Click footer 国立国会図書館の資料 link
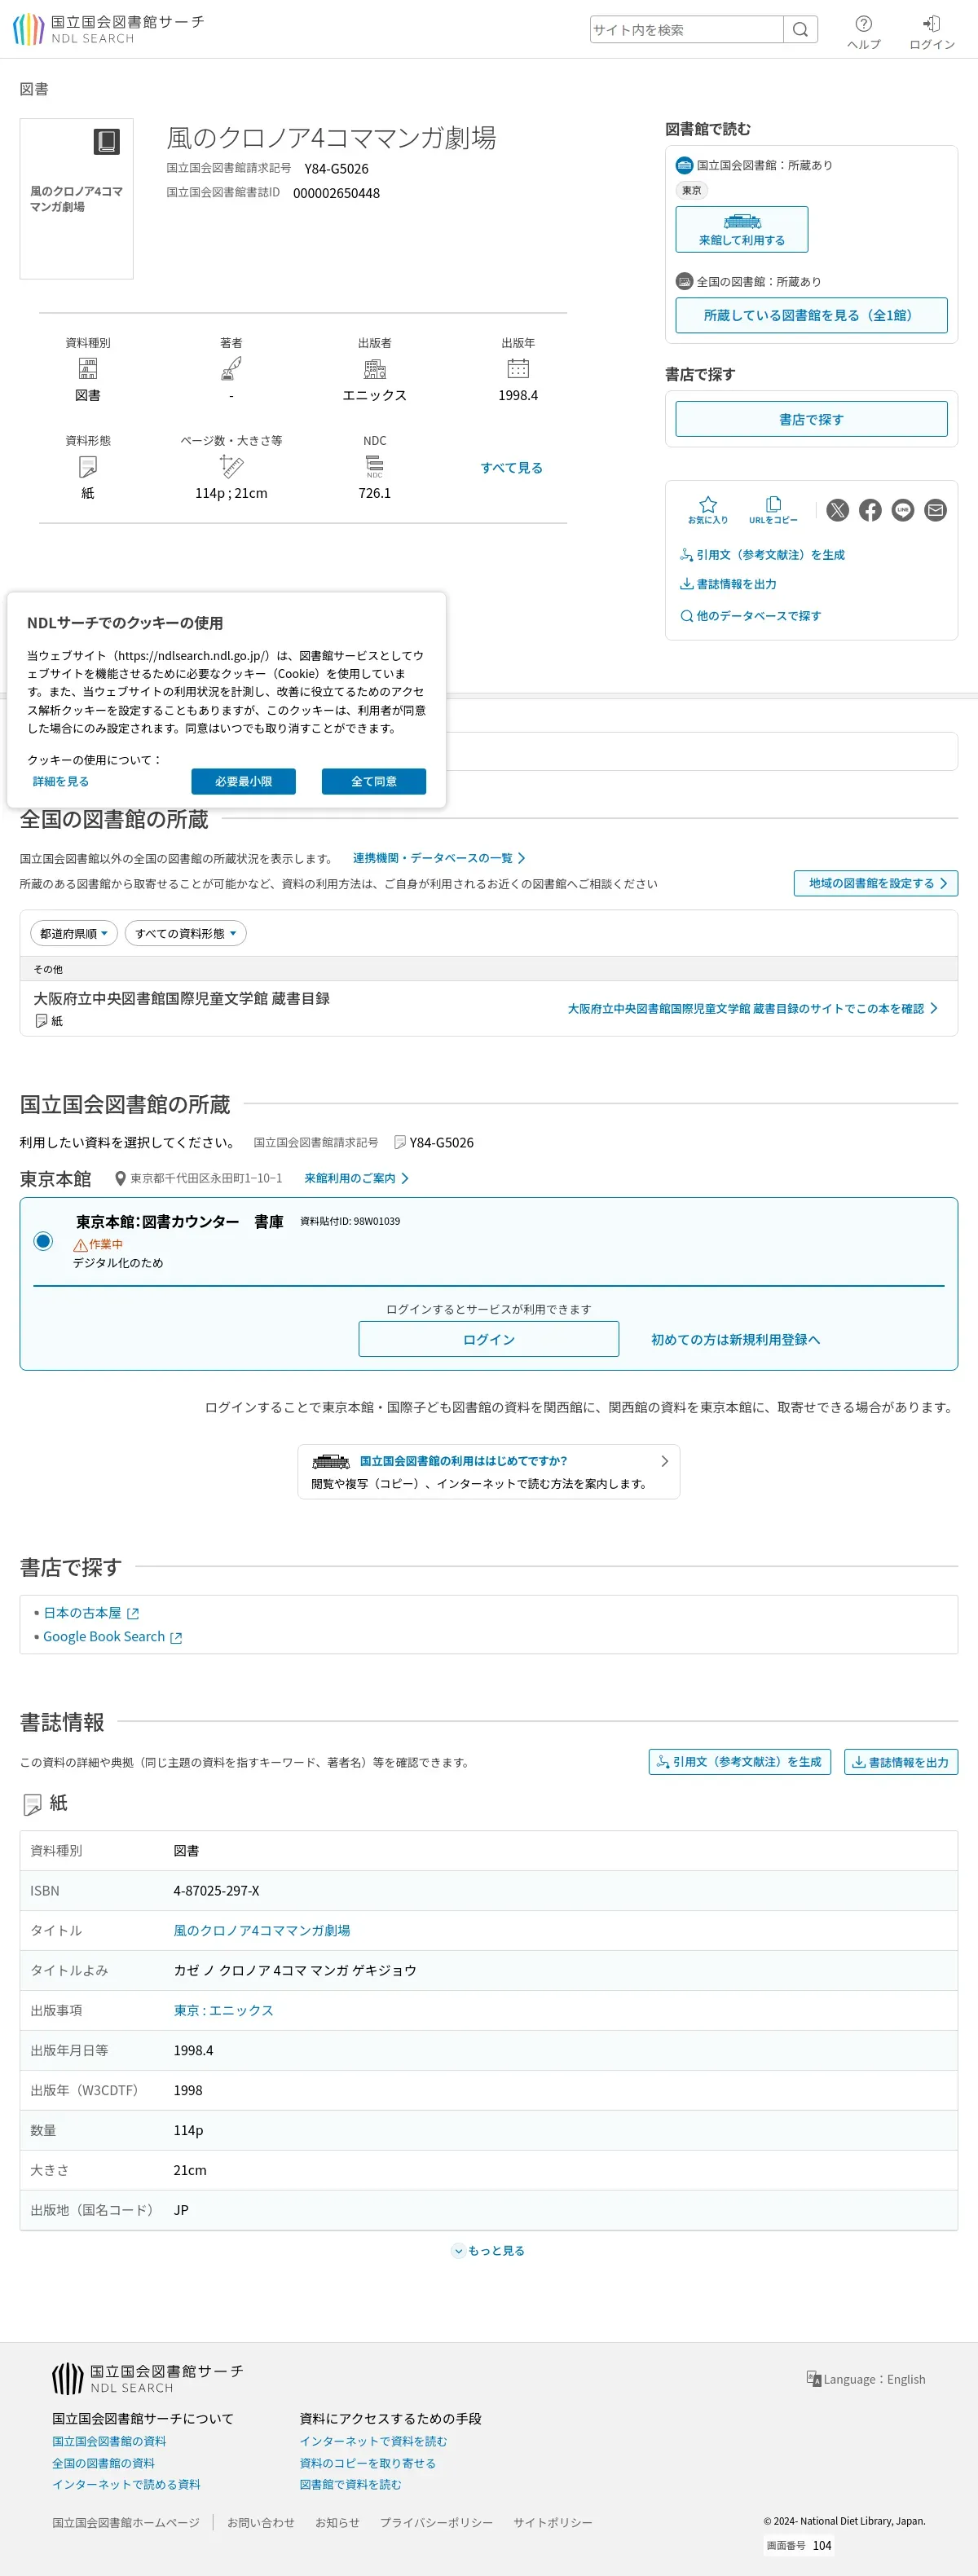Viewport: 978px width, 2576px height. pos(109,2441)
